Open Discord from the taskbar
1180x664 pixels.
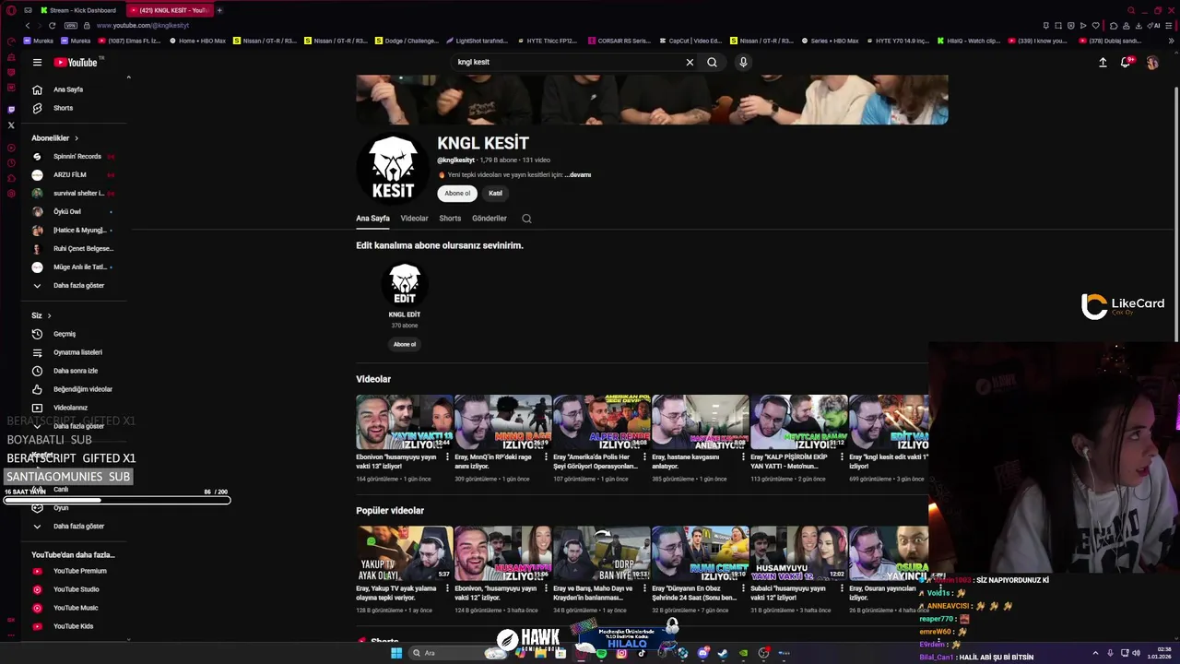[x=702, y=653]
